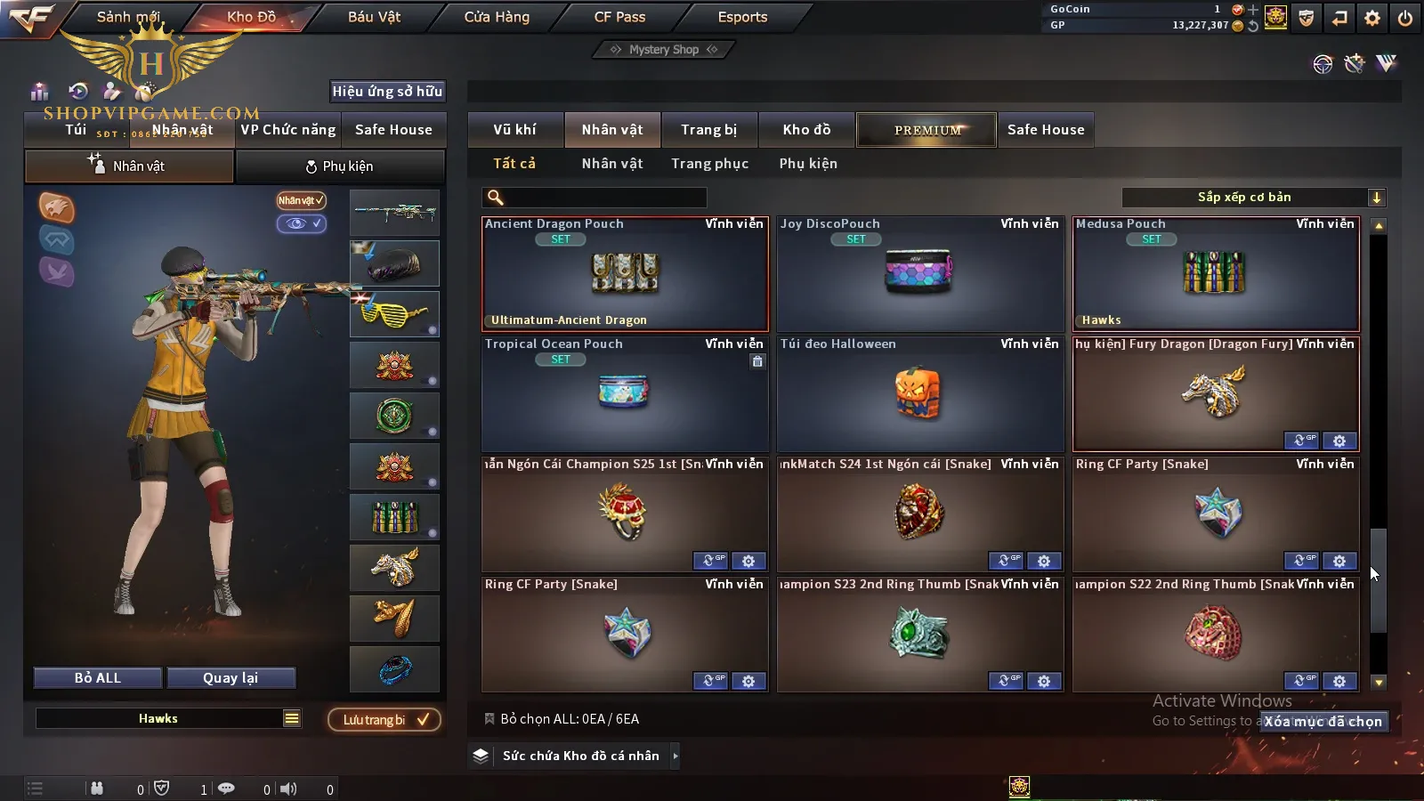This screenshot has width=1424, height=801.
Task: Click the power exit icon
Action: pyautogui.click(x=1405, y=17)
